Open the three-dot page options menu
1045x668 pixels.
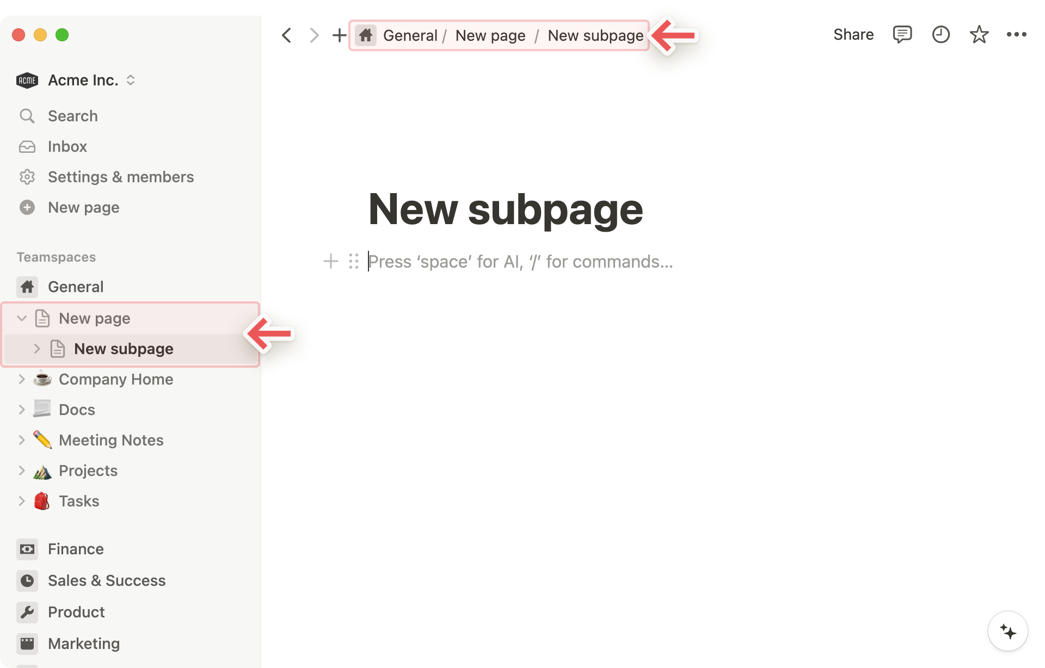tap(1016, 35)
